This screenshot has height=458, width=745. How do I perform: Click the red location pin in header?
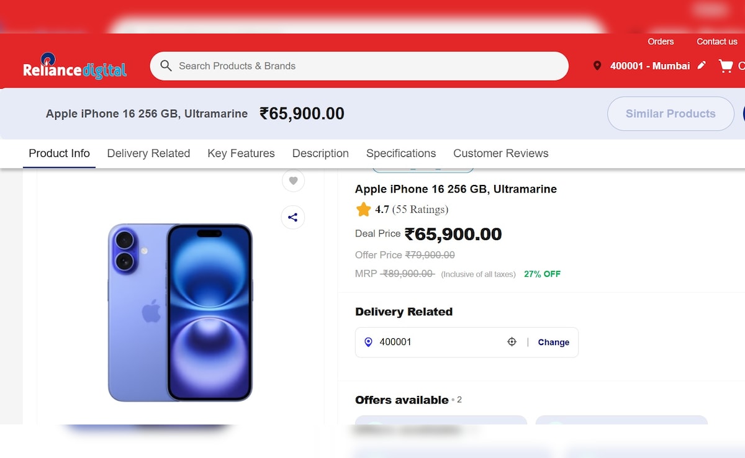597,66
